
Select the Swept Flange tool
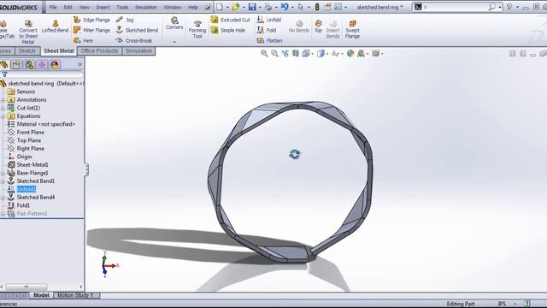(352, 29)
